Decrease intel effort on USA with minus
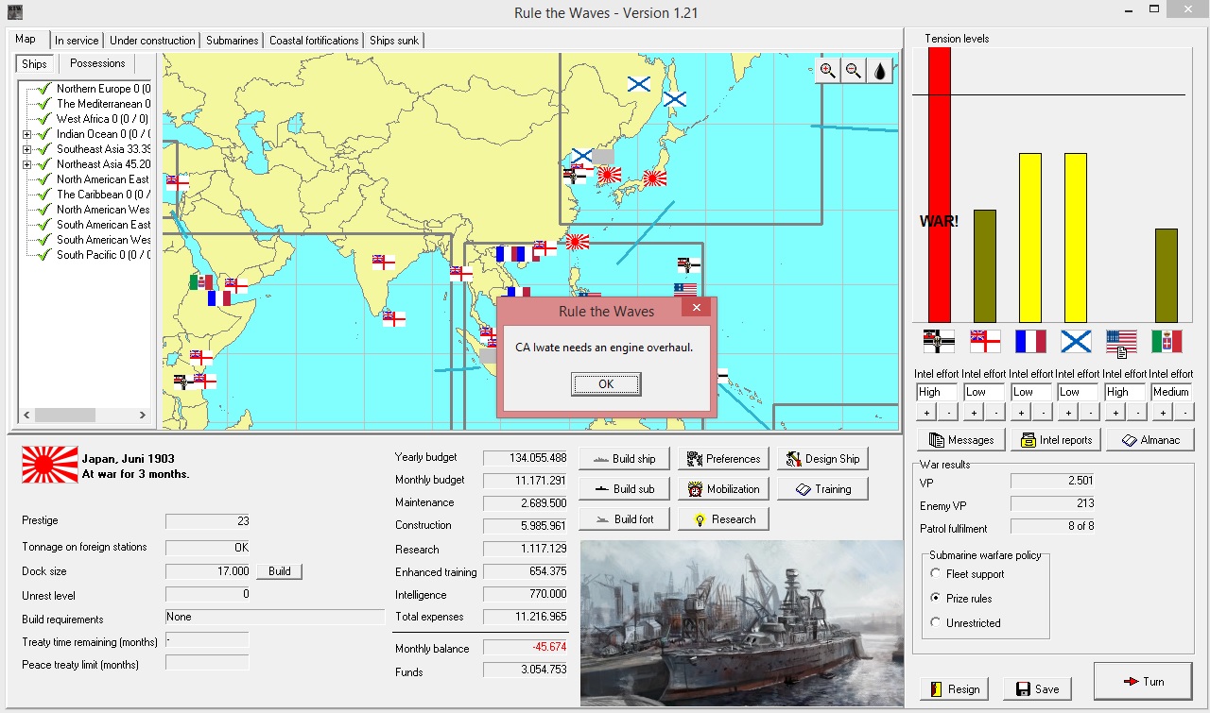Image resolution: width=1210 pixels, height=713 pixels. [1136, 413]
